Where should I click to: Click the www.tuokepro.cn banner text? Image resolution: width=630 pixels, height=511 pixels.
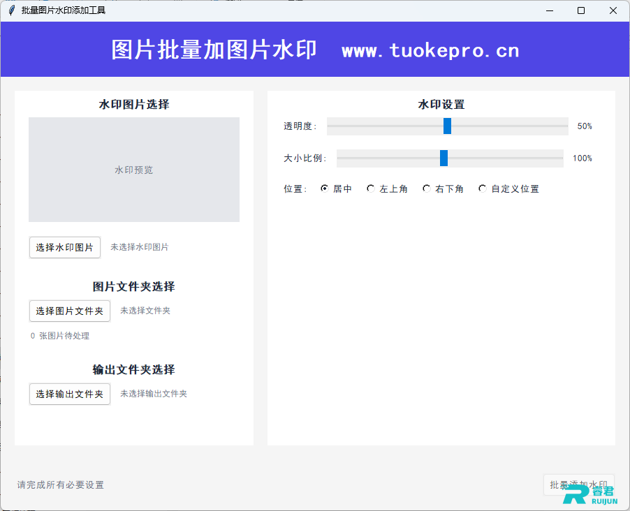coord(430,51)
